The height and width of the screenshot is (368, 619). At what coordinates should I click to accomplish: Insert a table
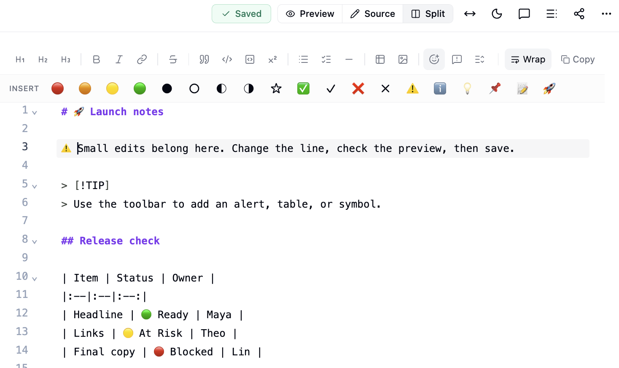[x=380, y=60]
